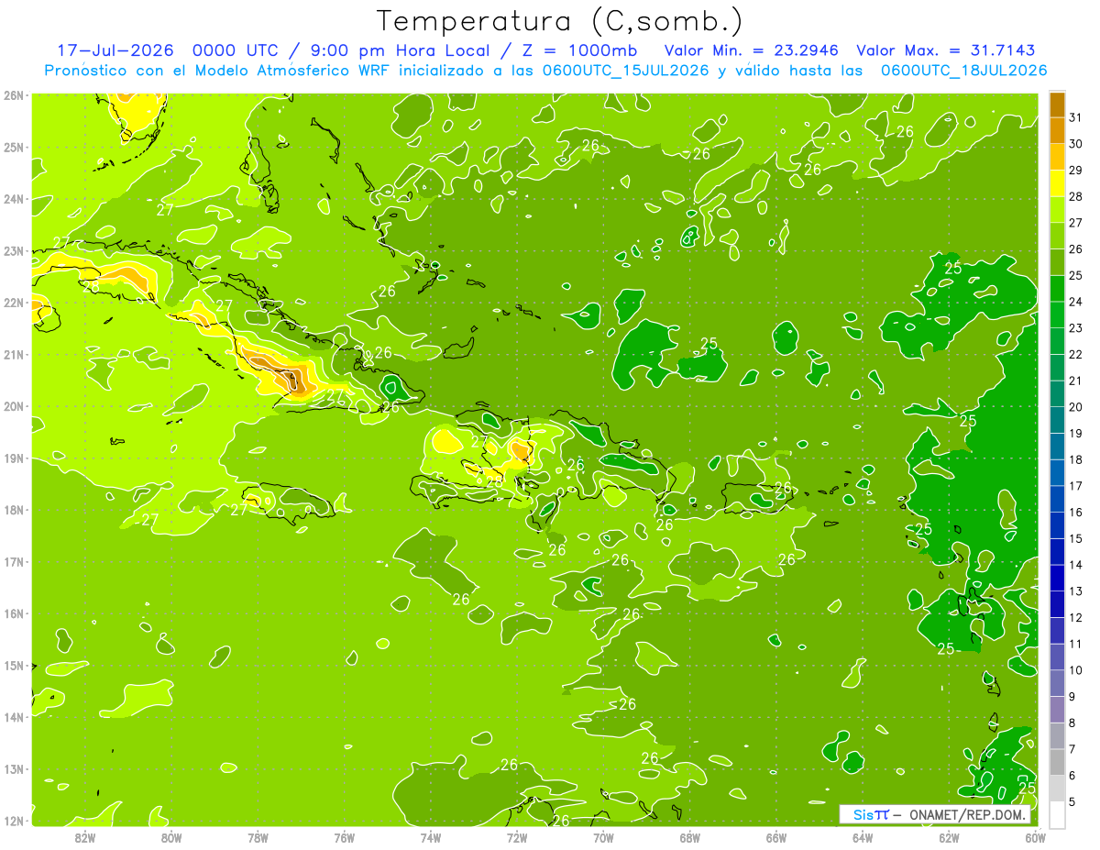Click the legend value "5"

pyautogui.click(x=1073, y=802)
